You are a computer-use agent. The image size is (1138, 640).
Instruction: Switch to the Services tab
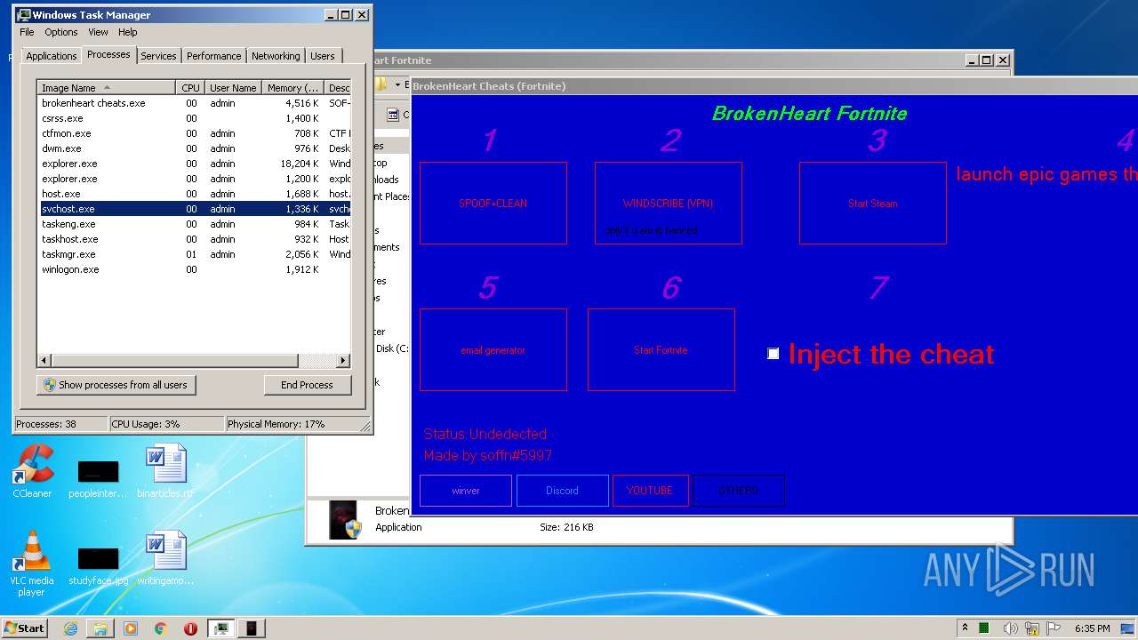[x=158, y=56]
